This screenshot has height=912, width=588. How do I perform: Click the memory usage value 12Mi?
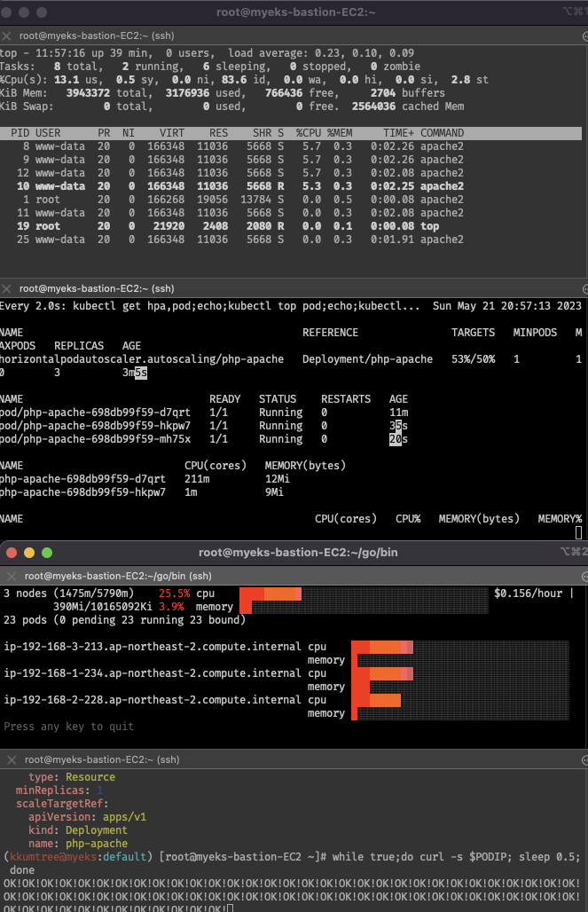(277, 479)
